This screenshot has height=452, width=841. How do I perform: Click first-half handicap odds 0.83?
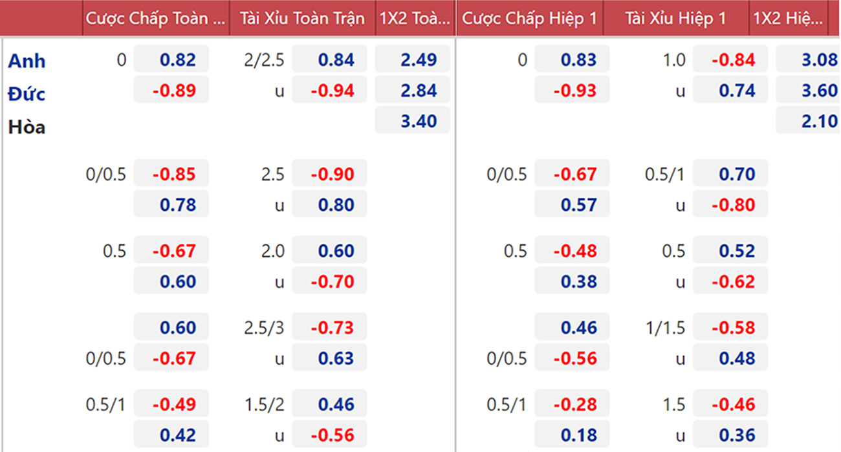573,60
